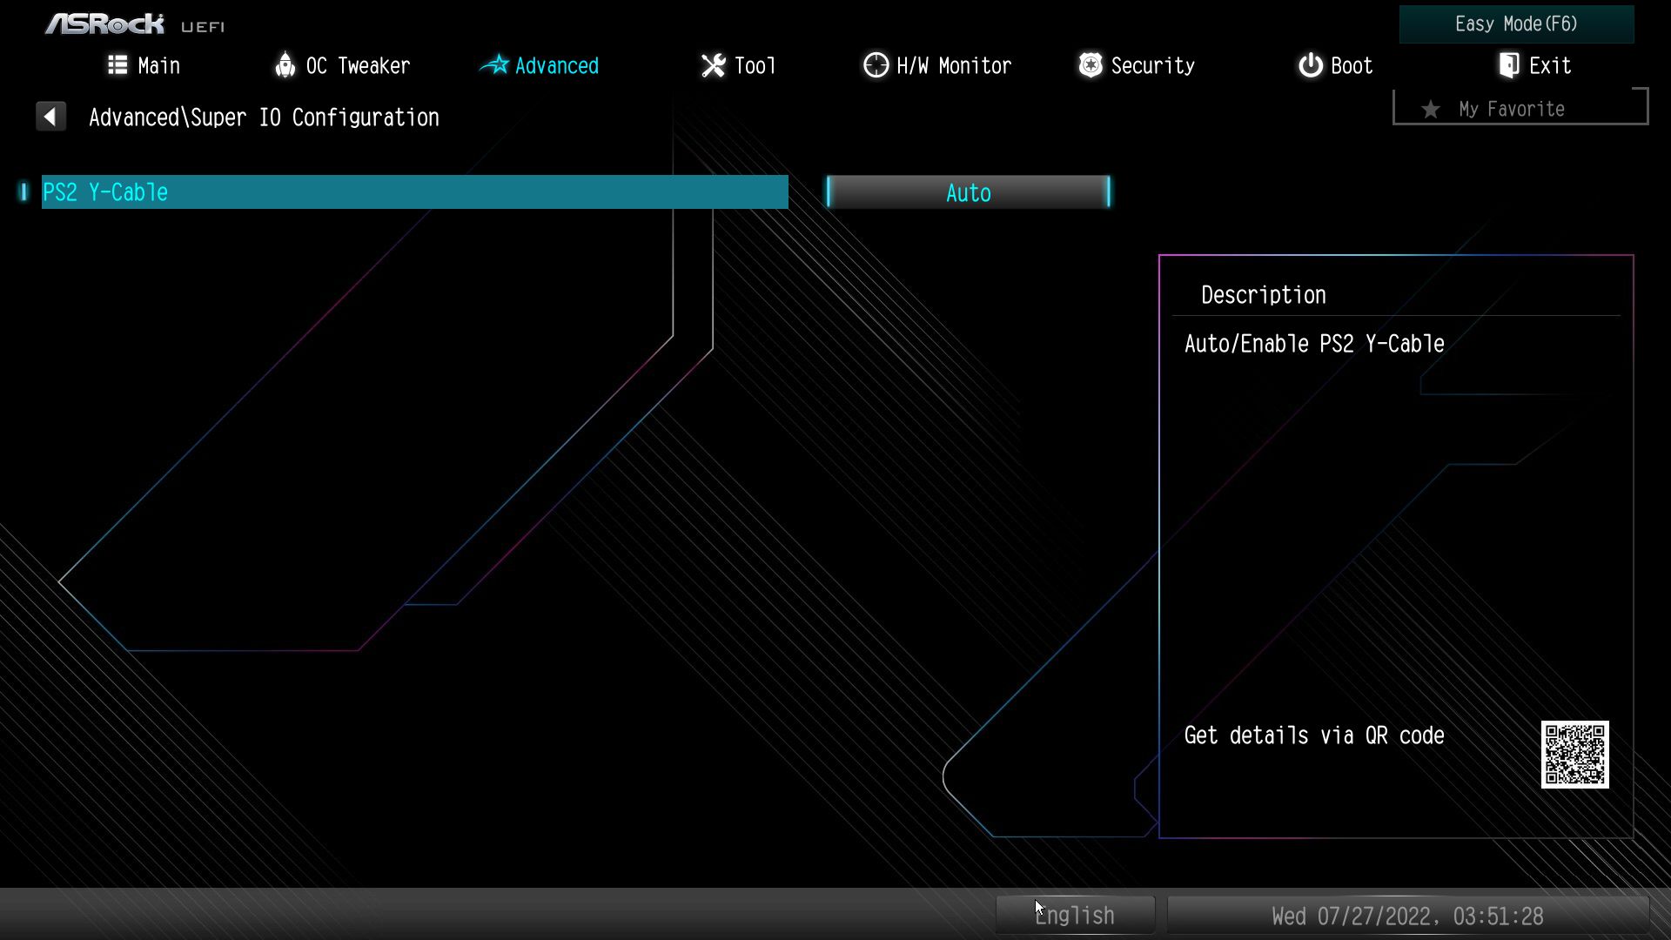Screen dimensions: 1671x940
Task: Click the Tool wrench icon
Action: (713, 65)
